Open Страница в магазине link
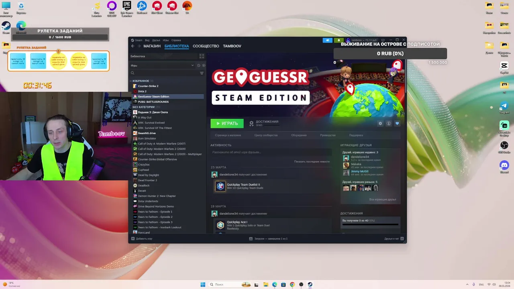The width and height of the screenshot is (514, 289). pos(228,135)
